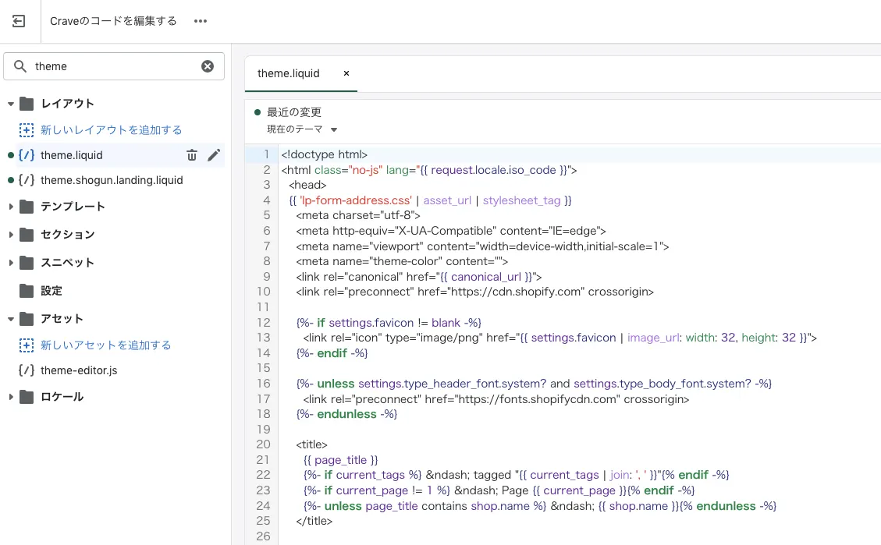Open theme-editor.js asset file

(79, 370)
